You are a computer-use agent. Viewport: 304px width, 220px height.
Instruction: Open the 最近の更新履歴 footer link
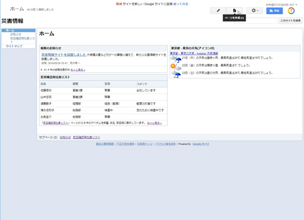click(105, 144)
